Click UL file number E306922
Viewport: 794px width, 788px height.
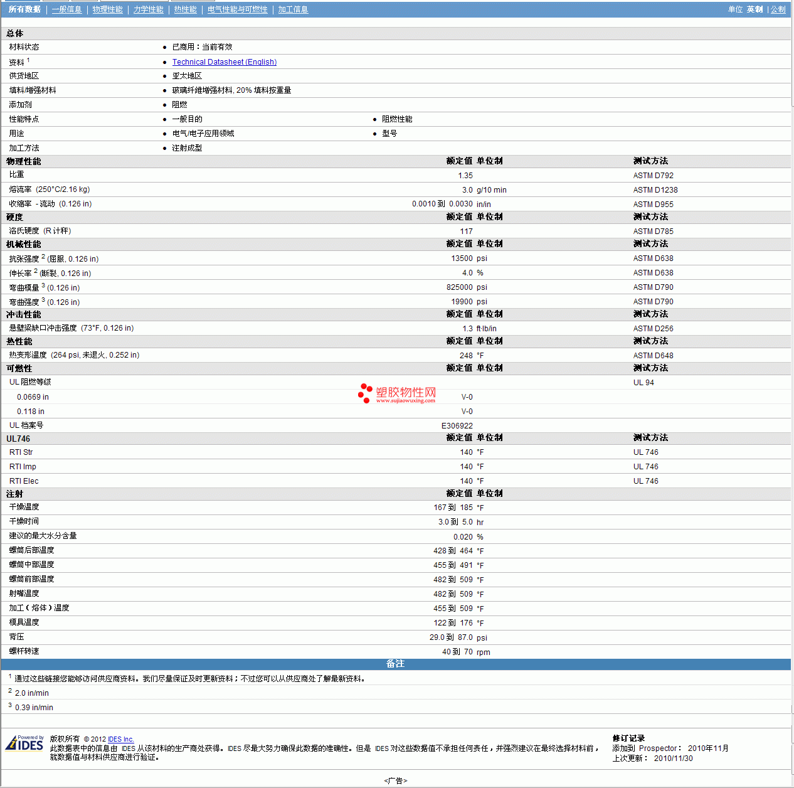[x=457, y=426]
